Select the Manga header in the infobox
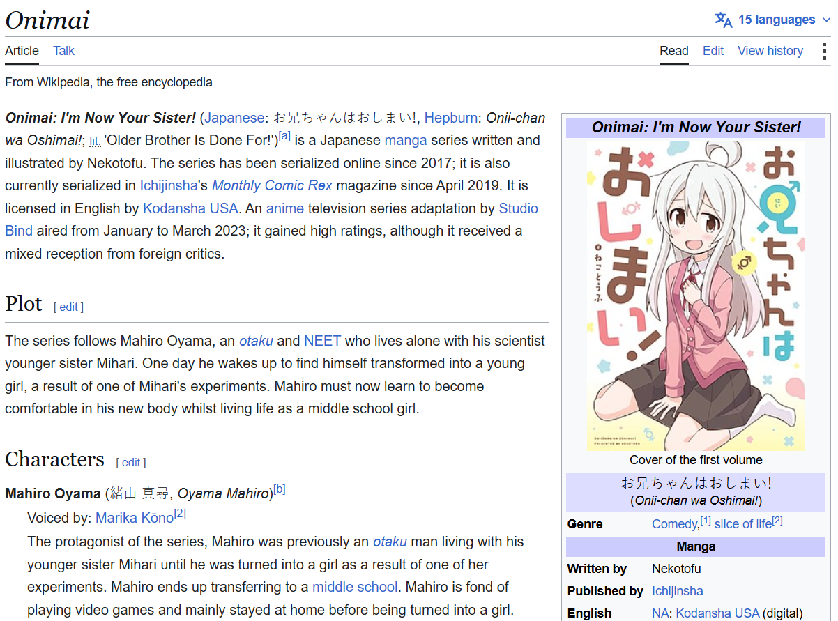Screen dimensions: 838x621 click(x=696, y=546)
